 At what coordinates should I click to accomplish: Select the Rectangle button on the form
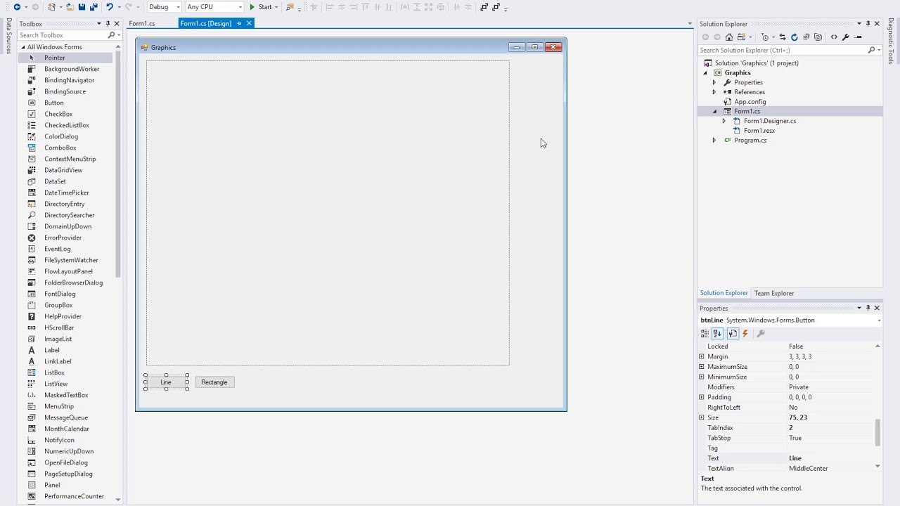pos(214,382)
